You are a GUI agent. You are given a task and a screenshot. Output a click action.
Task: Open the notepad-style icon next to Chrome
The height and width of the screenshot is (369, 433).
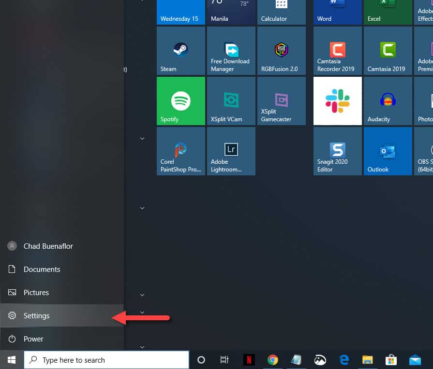pyautogui.click(x=296, y=360)
